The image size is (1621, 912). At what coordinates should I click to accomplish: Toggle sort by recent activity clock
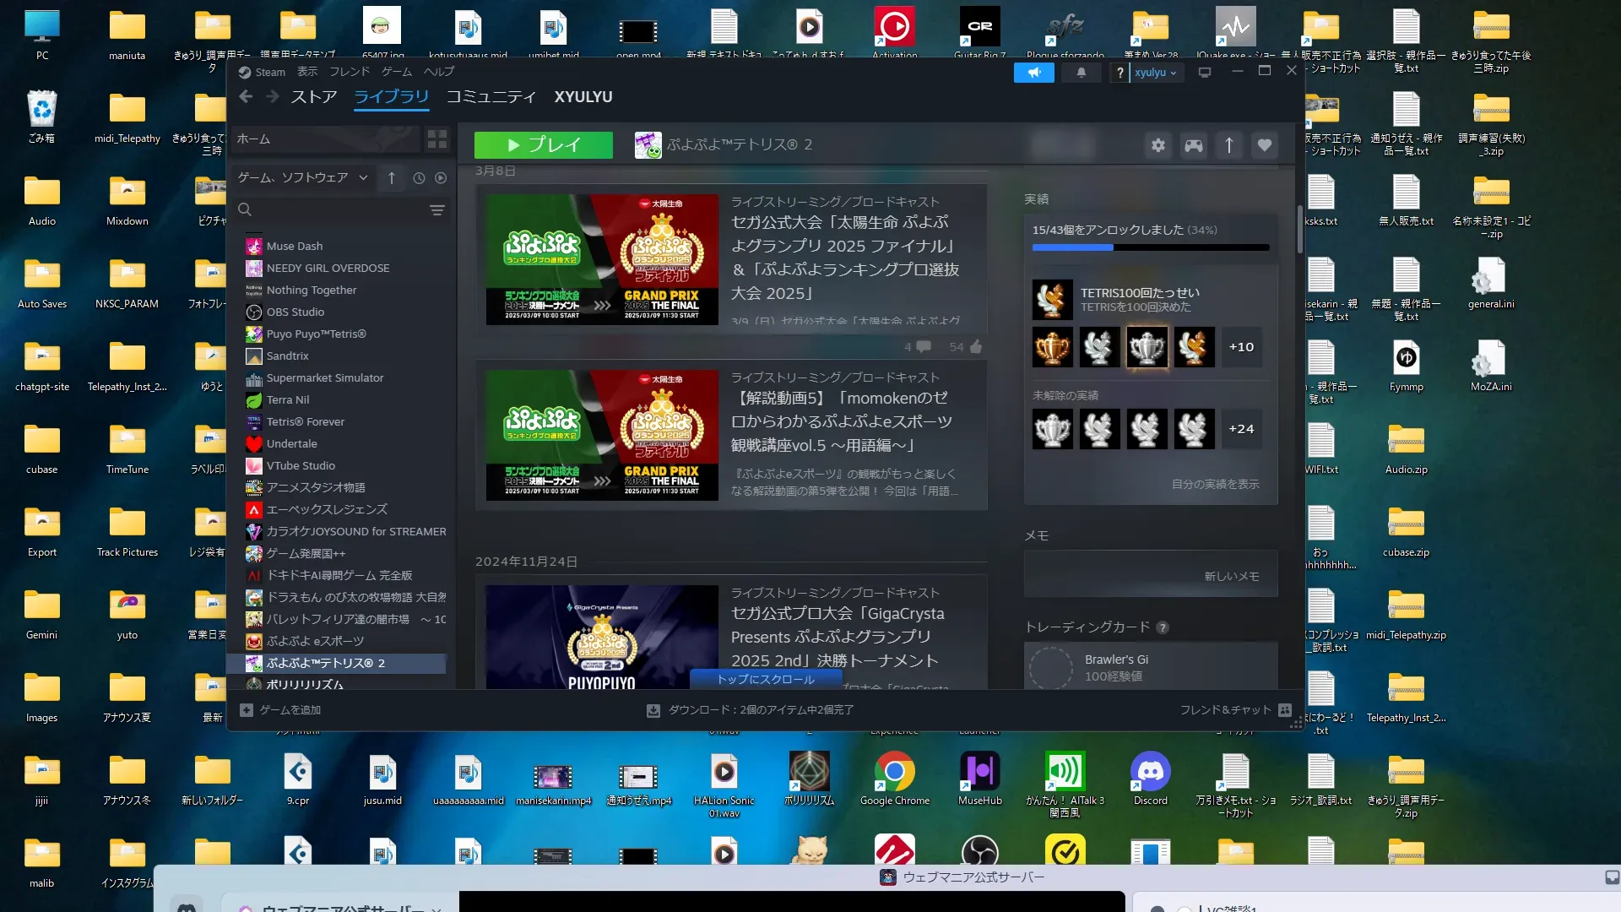tap(419, 178)
